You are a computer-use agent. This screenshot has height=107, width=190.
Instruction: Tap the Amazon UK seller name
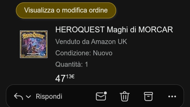click(x=109, y=42)
